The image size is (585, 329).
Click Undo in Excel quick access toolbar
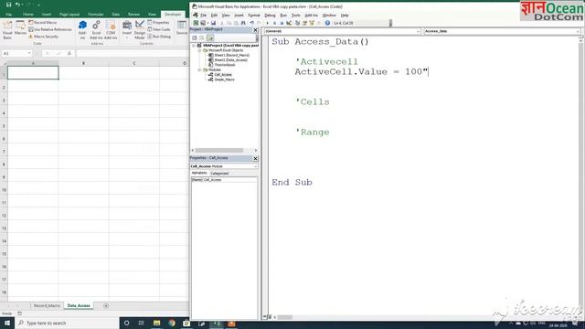(x=17, y=5)
